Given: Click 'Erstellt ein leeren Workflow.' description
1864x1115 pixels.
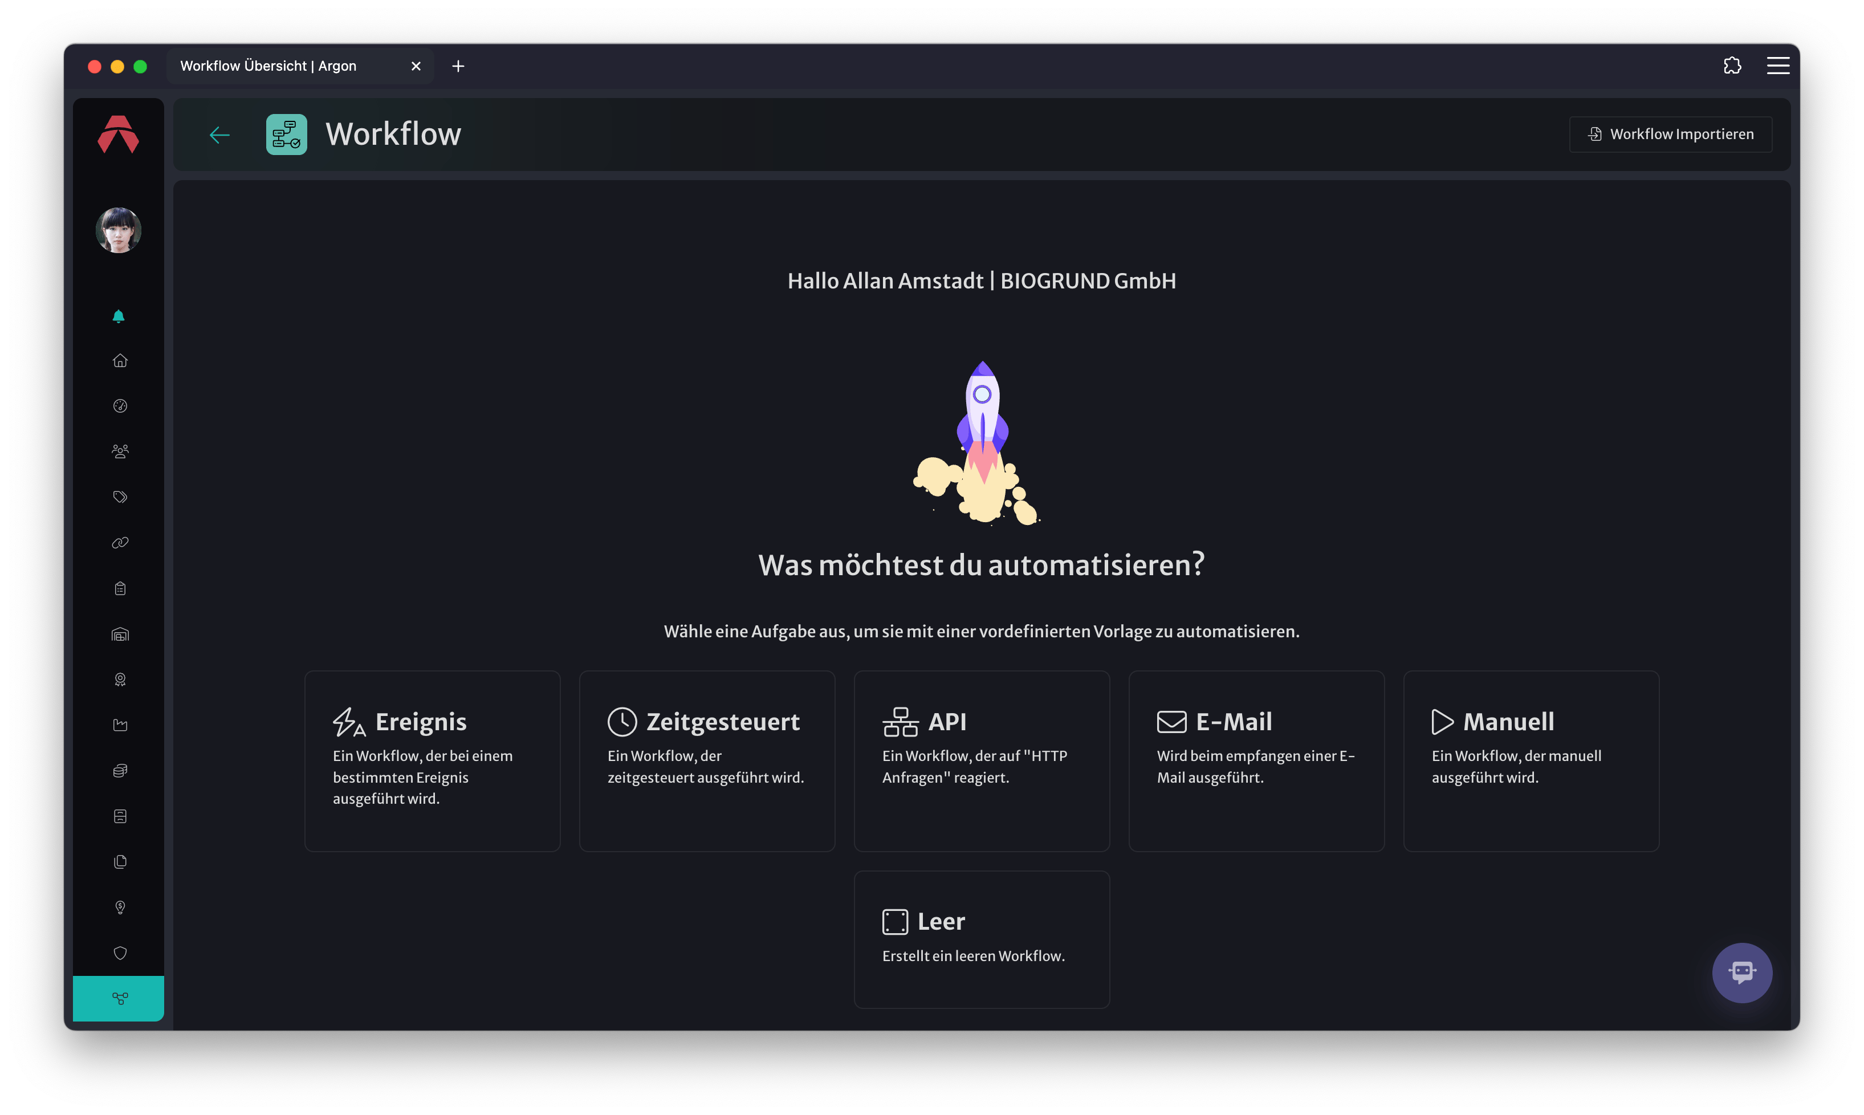Looking at the screenshot, I should (x=973, y=956).
